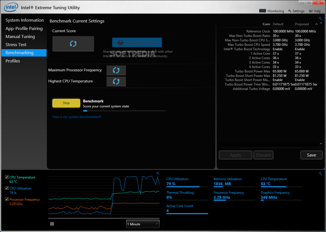Open 'How is my system benchmarked?' link
Screen dimensions: 326x232
77,117
